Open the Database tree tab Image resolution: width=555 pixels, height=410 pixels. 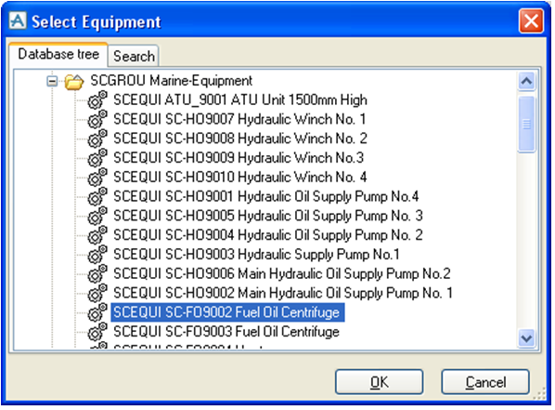pyautogui.click(x=58, y=54)
